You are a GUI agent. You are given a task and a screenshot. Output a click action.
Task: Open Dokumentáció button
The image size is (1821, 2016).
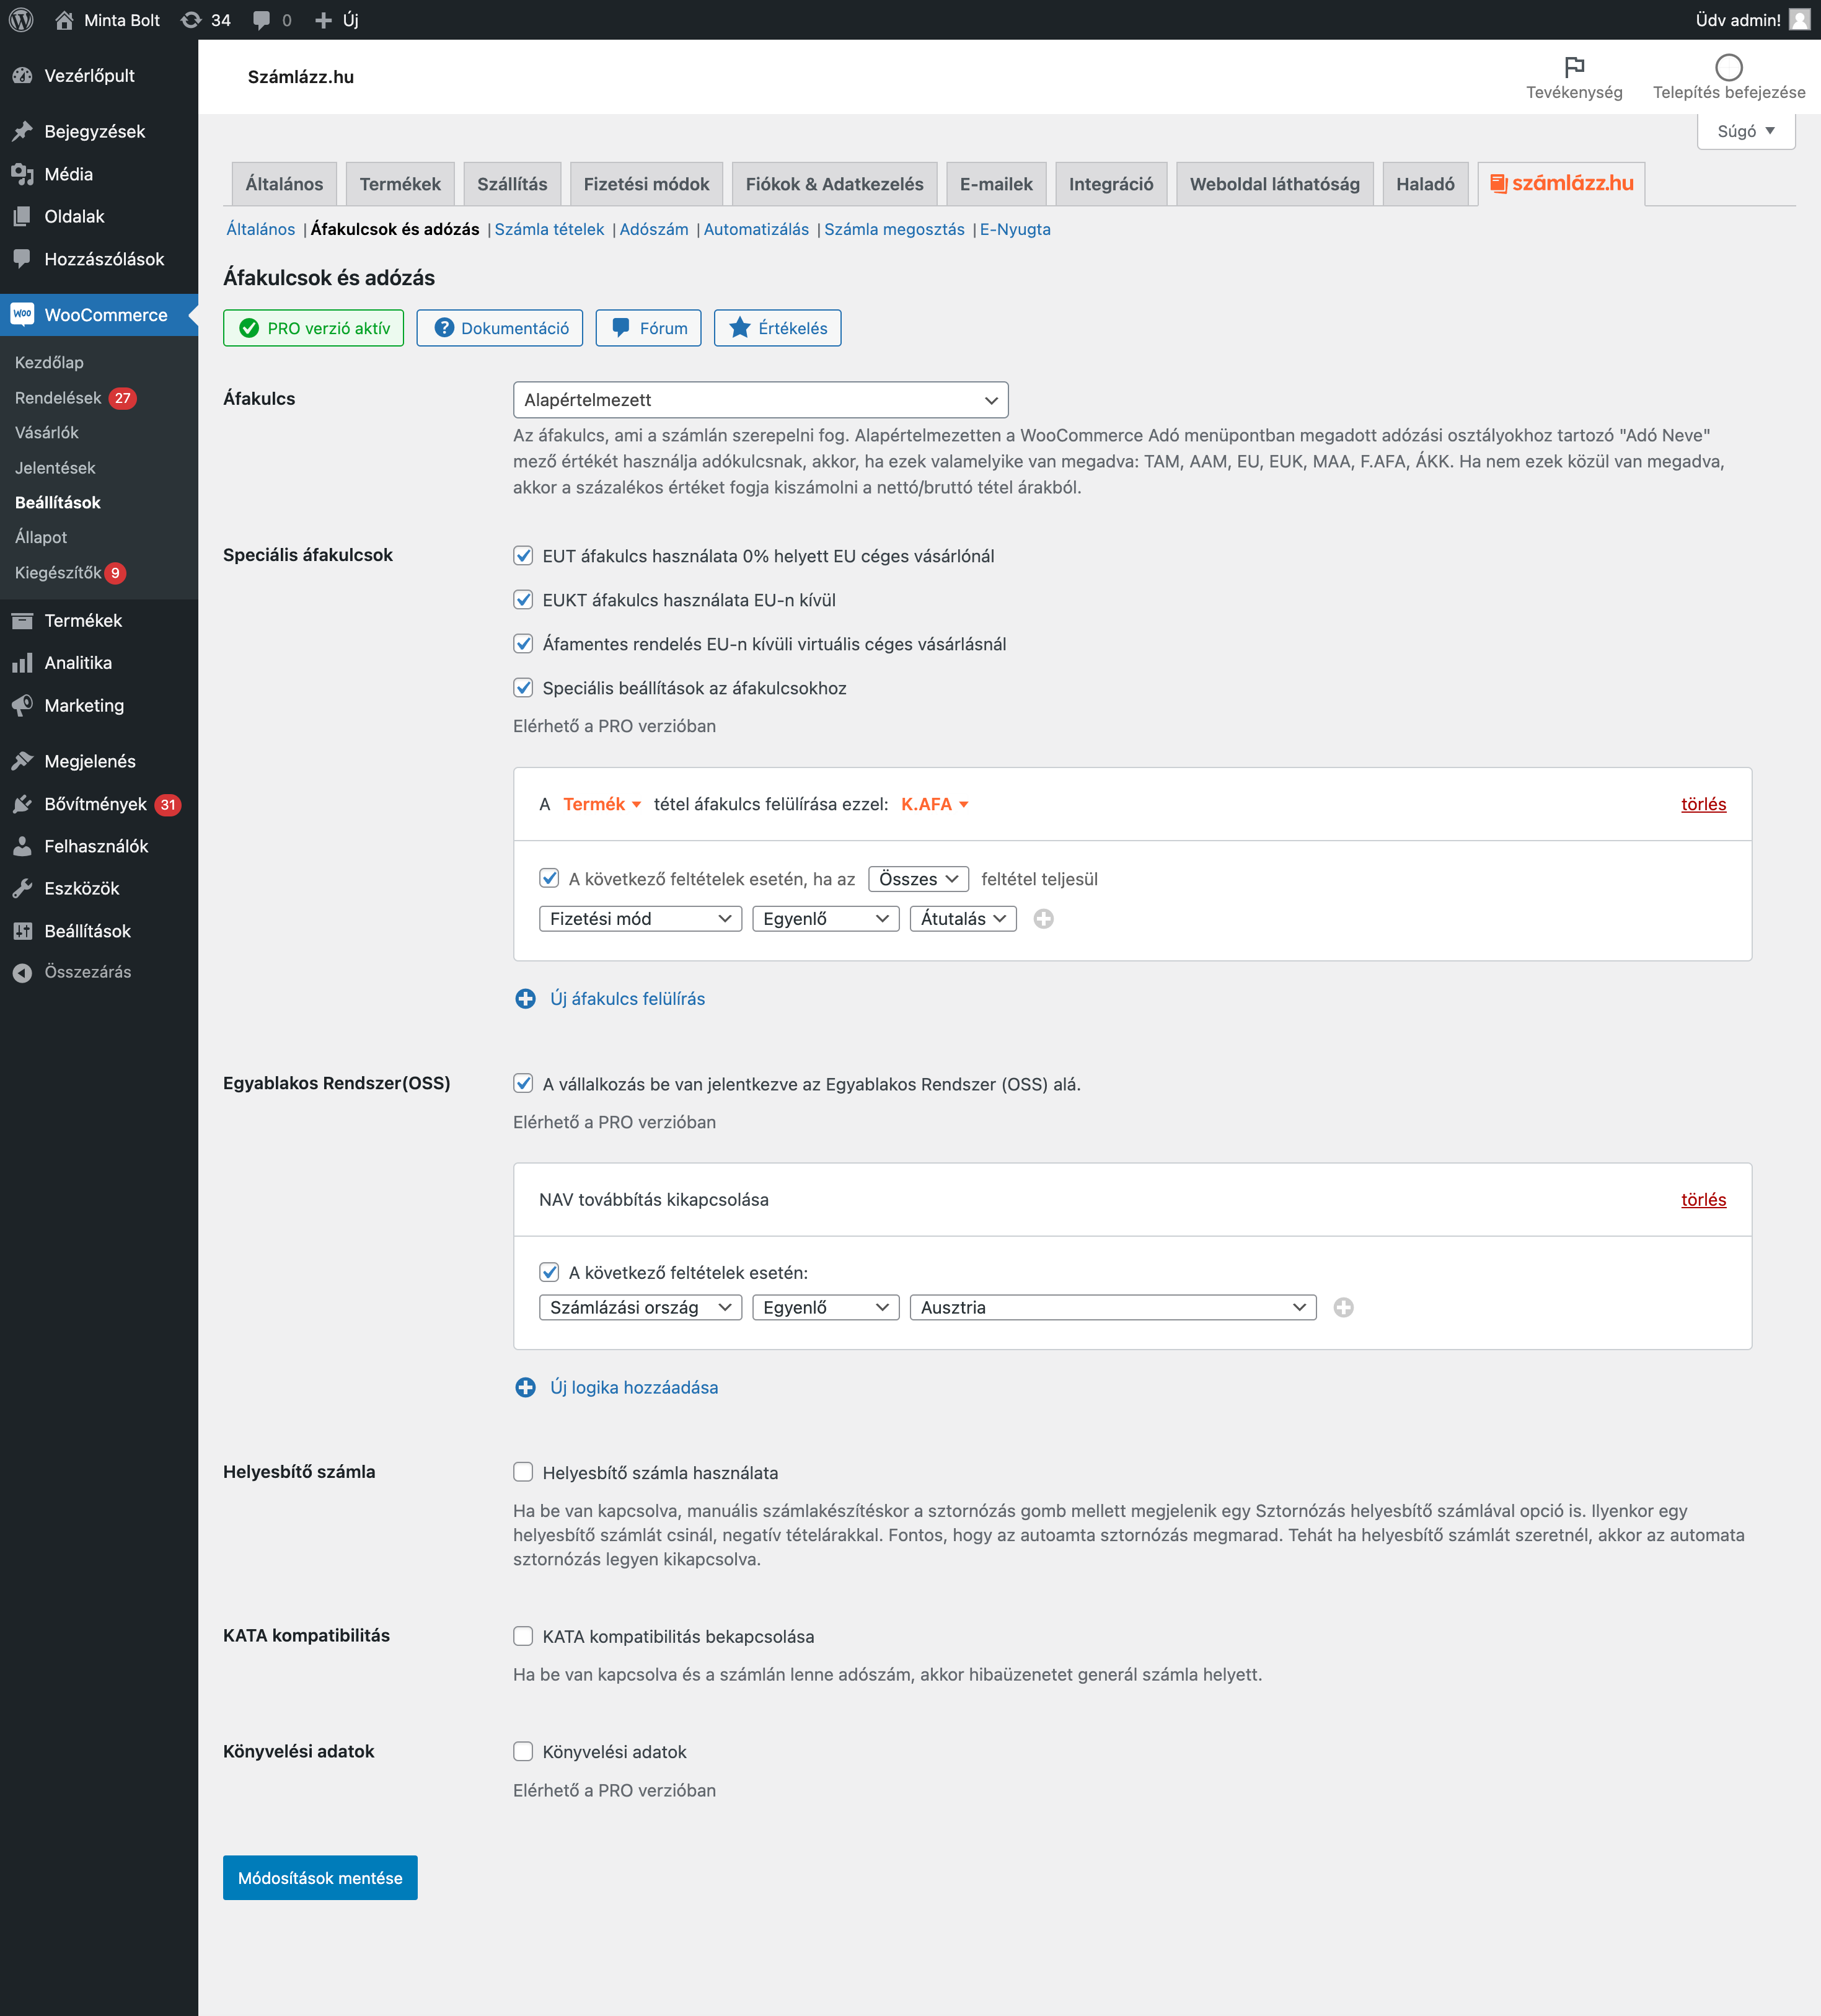click(x=500, y=328)
